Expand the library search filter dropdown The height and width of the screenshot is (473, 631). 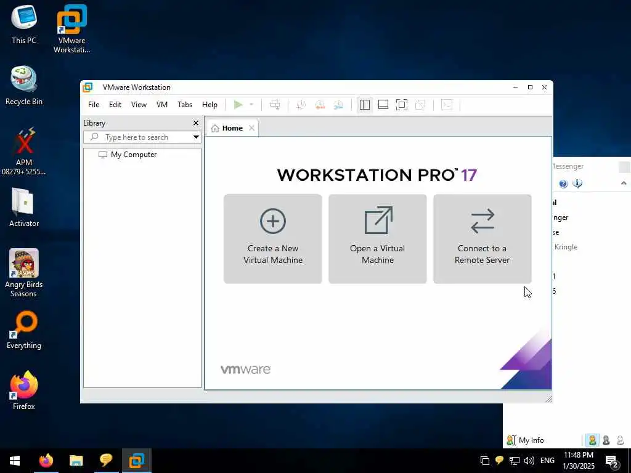196,137
